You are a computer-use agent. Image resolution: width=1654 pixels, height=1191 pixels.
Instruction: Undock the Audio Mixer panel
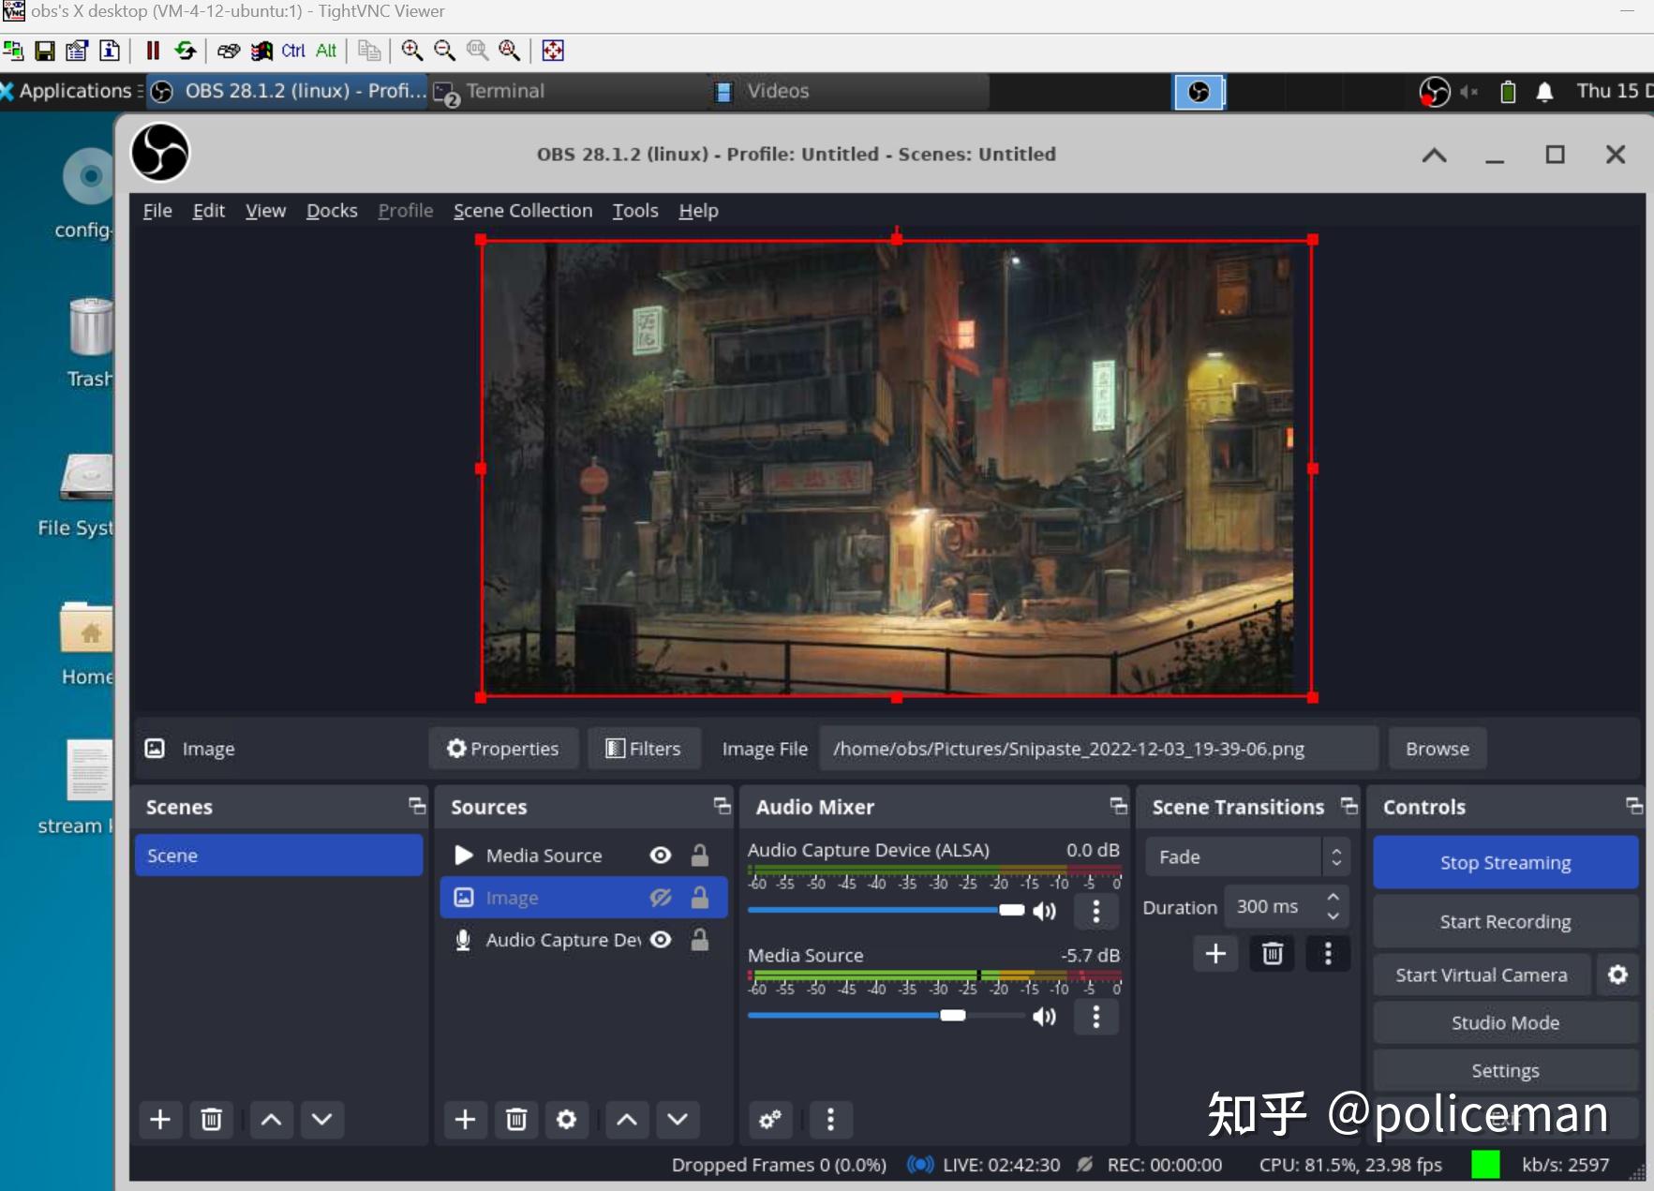pyautogui.click(x=1118, y=806)
